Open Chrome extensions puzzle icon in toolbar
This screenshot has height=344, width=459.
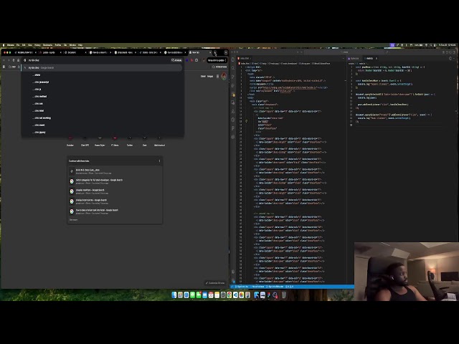197,60
